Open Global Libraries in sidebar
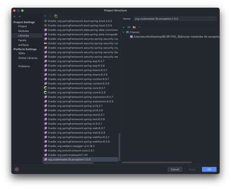 coord(28,58)
